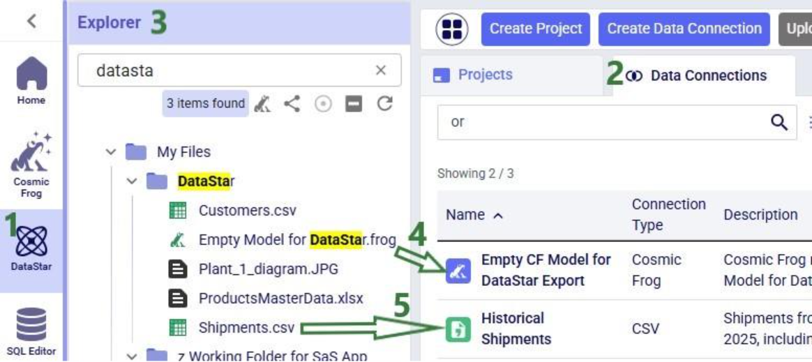Open Empty CF Model for DataStar Export connection
812x362 pixels.
tap(546, 270)
